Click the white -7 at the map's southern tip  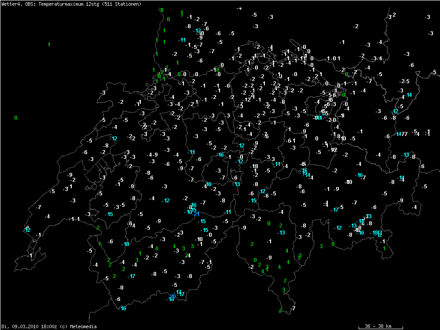tap(293, 308)
